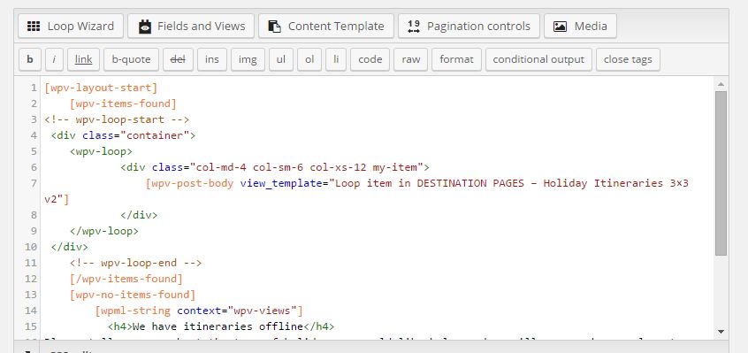
Task: Click the Content Template document icon
Action: 274,27
